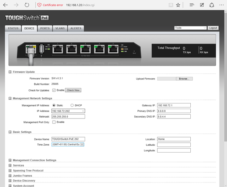Select the DHCP radio button

coord(72,105)
